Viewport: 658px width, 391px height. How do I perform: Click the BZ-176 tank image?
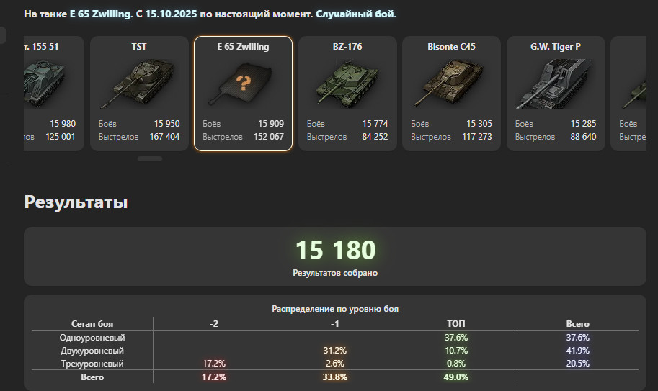tap(347, 82)
